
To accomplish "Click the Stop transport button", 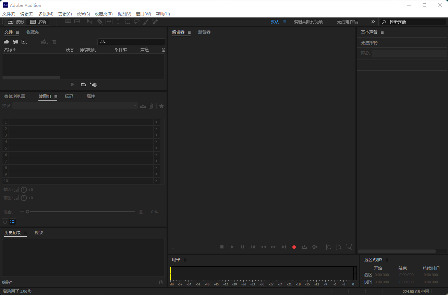I will (x=222, y=247).
